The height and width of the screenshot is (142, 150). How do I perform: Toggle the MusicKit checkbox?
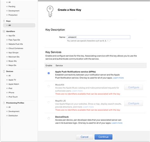49,86
